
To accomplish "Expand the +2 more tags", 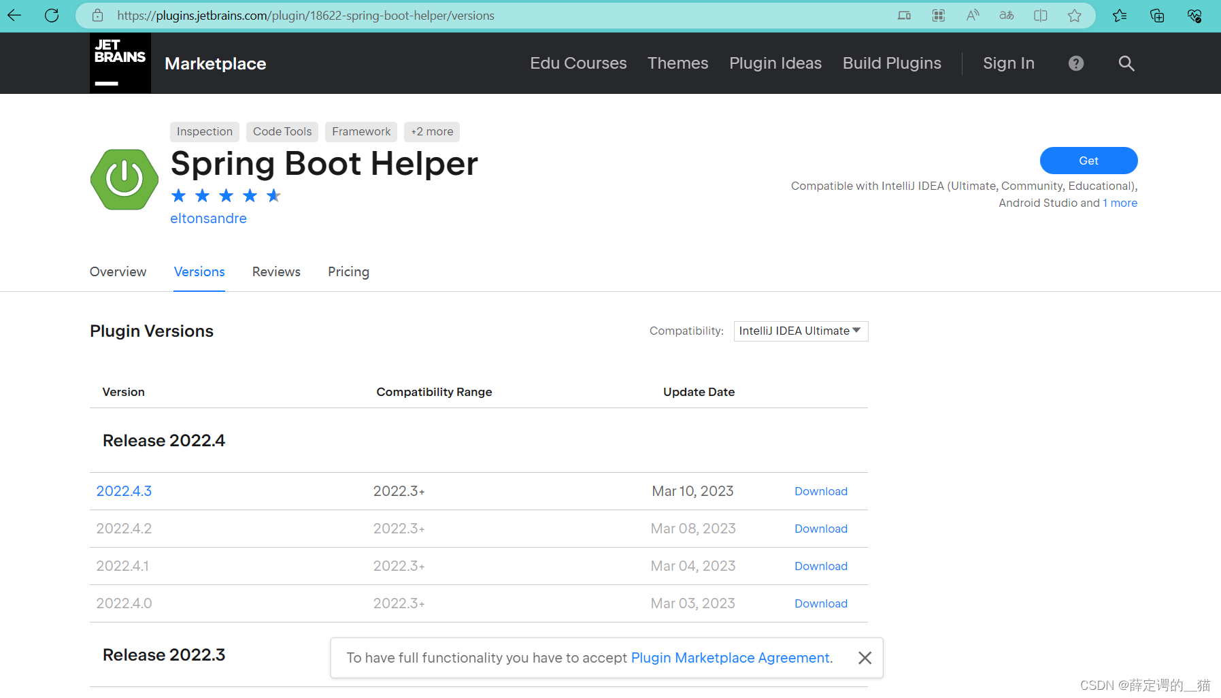I will [x=431, y=131].
